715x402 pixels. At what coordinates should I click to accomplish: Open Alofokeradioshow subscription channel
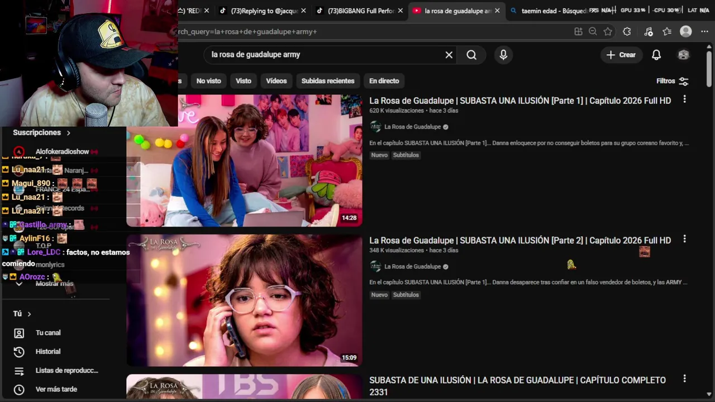(x=62, y=151)
